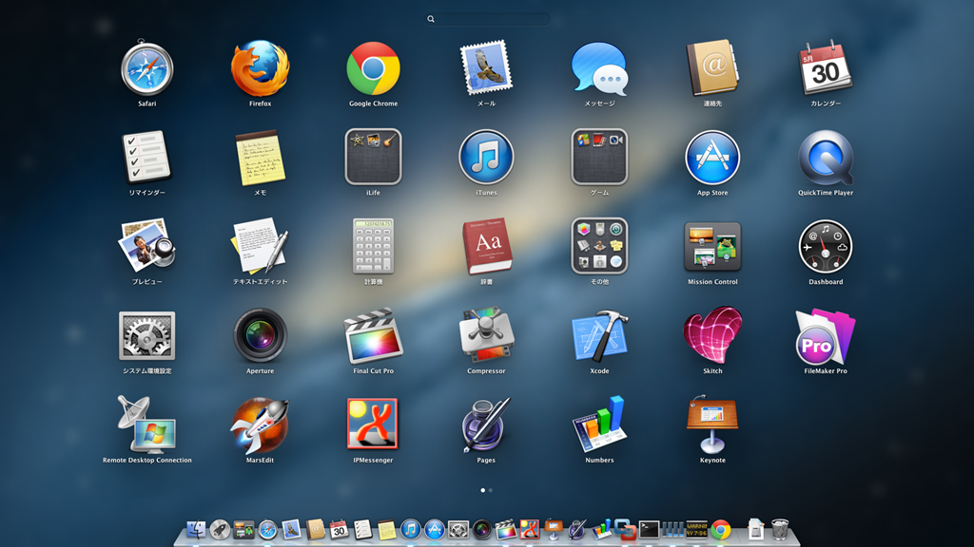Focus the Launchpad search field

pyautogui.click(x=488, y=19)
